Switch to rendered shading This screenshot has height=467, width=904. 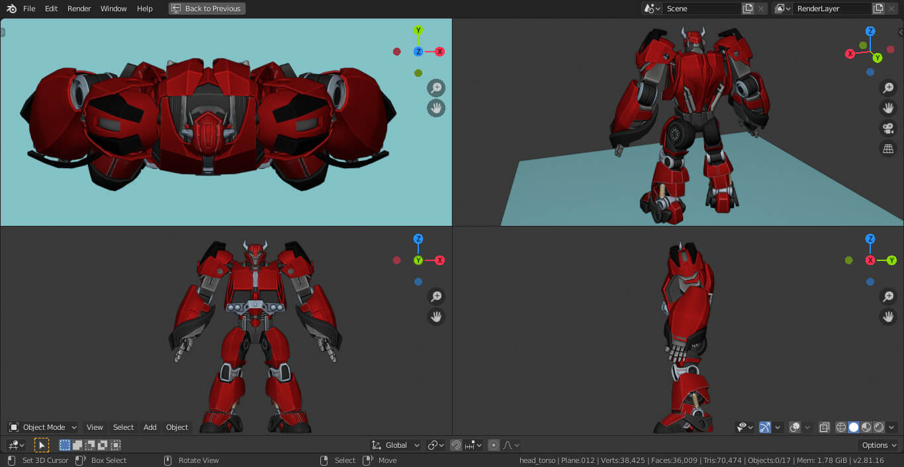[x=879, y=427]
